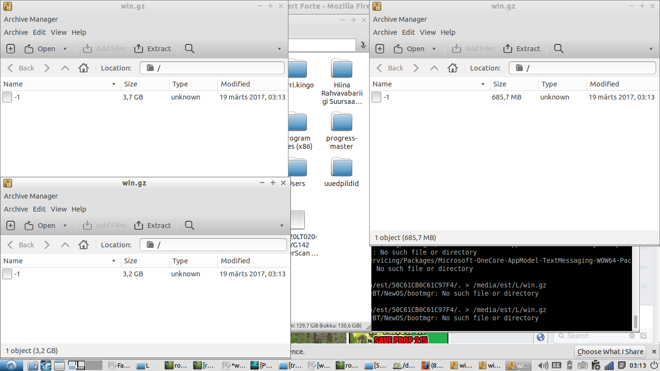This screenshot has height=371, width=660.
Task: Click the up arrow in the 3,7 GB window
Action: tap(65, 68)
